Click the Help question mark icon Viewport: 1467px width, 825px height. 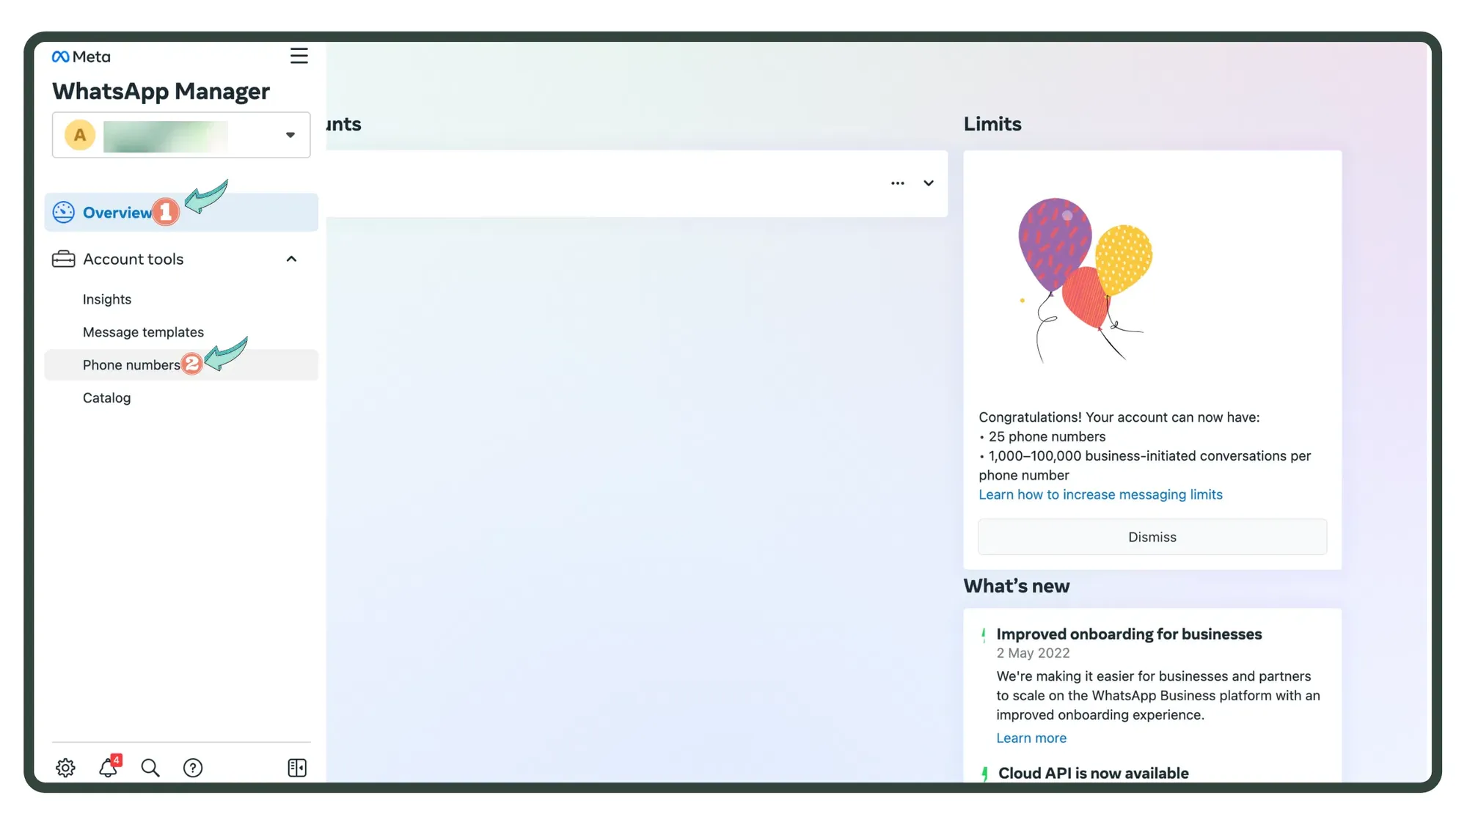coord(192,768)
